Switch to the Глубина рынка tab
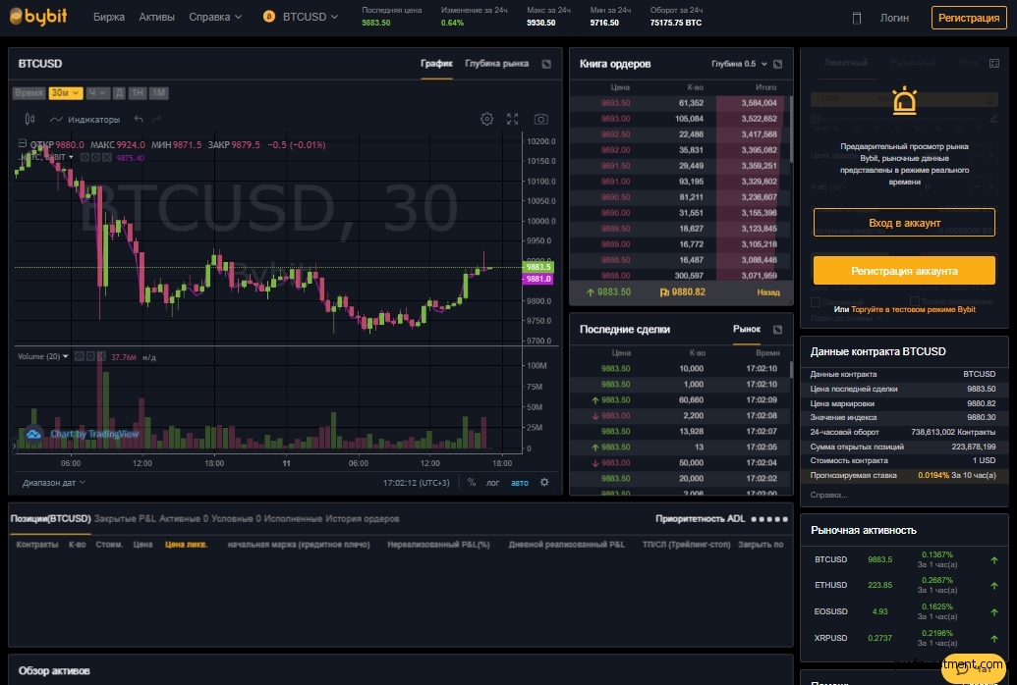This screenshot has width=1017, height=685. [497, 64]
